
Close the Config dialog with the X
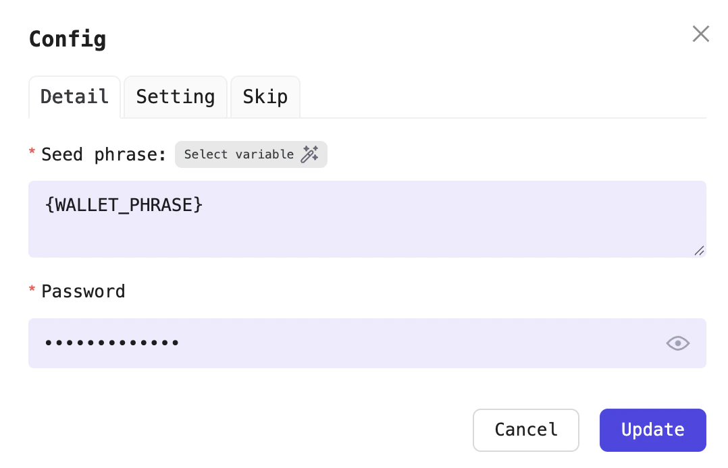click(x=700, y=34)
